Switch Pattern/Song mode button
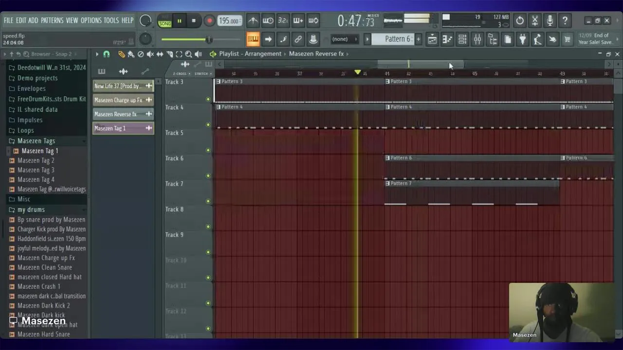Screen dimensions: 623x350 165,21
